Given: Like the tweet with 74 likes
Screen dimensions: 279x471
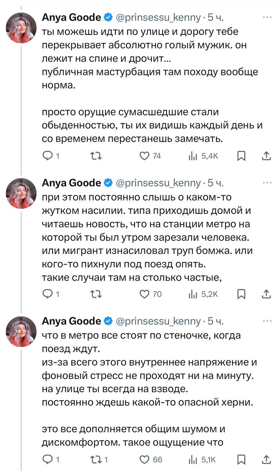Looking at the screenshot, I should (x=145, y=156).
